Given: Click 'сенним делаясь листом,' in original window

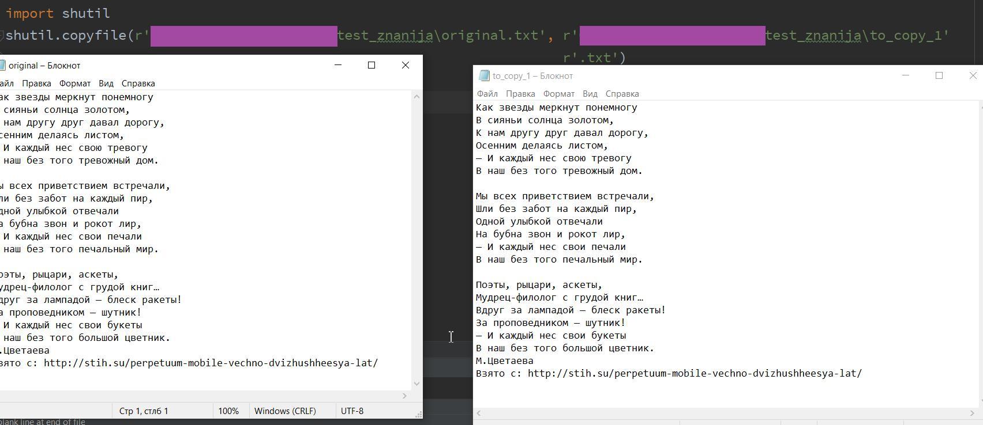Looking at the screenshot, I should tap(62, 135).
